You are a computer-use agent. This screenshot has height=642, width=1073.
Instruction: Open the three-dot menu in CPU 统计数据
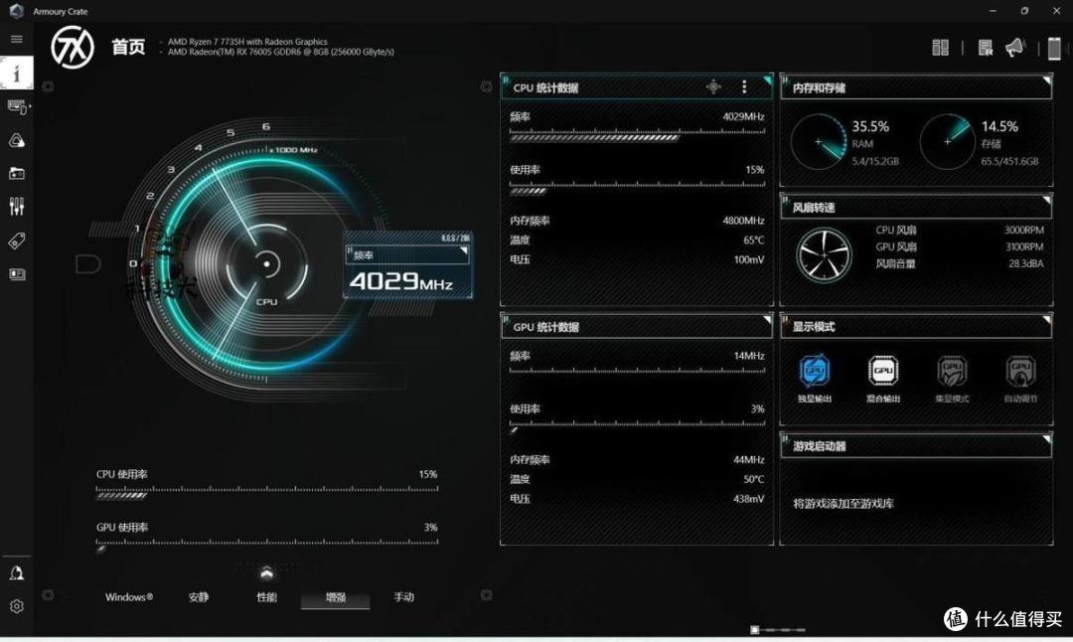pyautogui.click(x=744, y=86)
